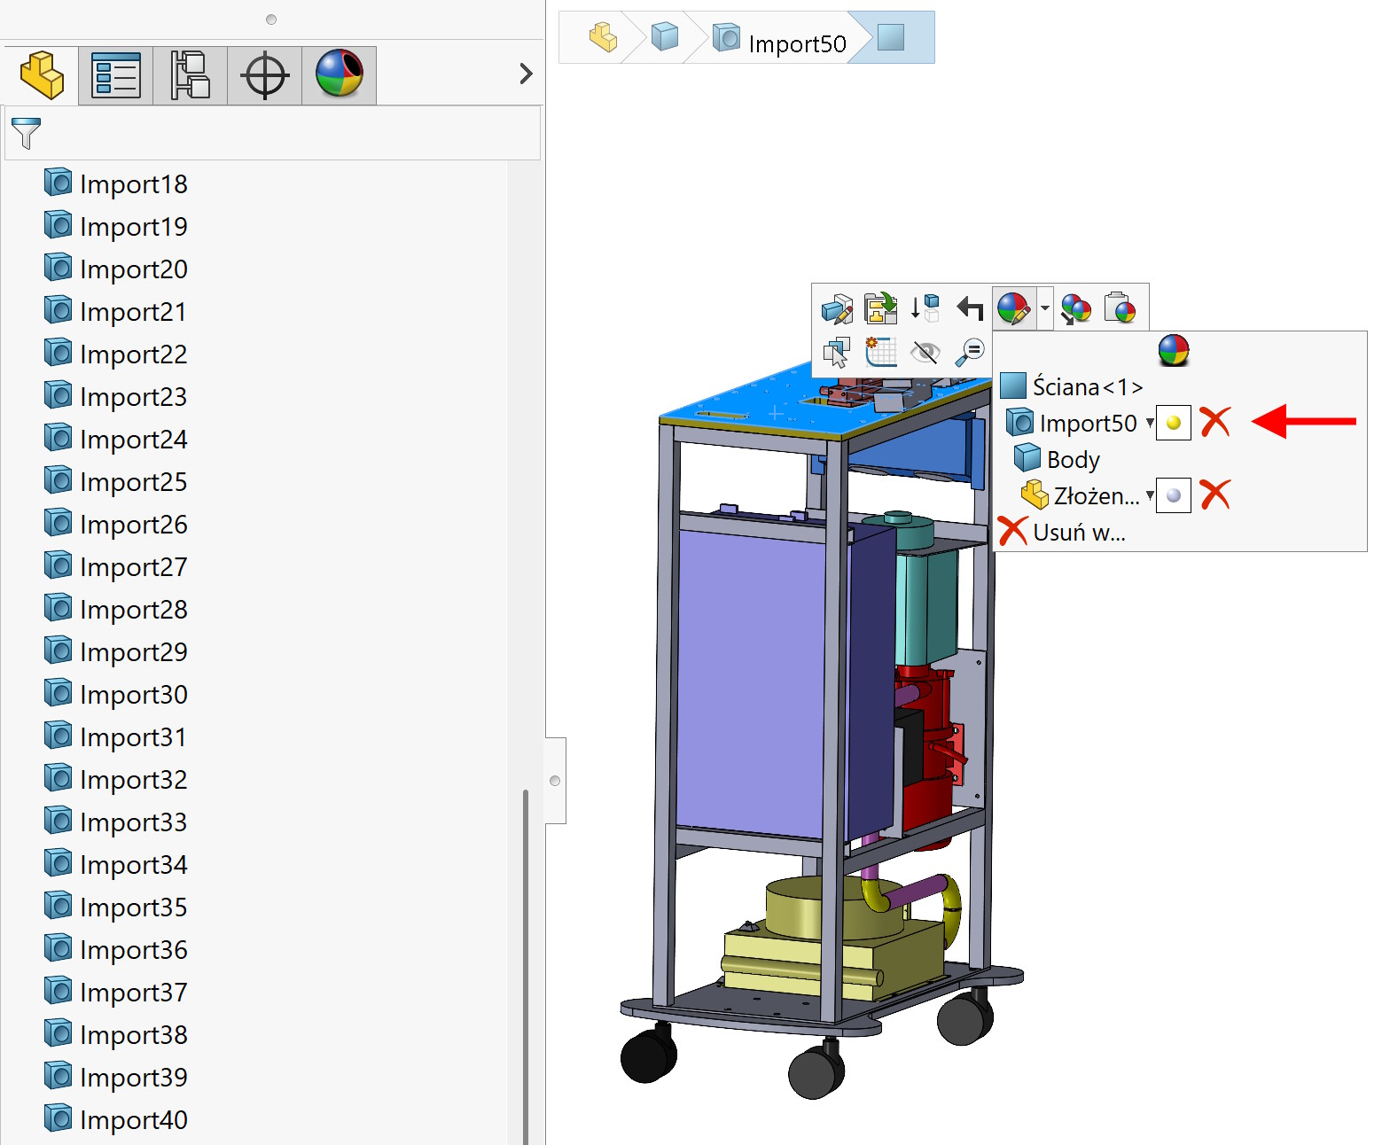This screenshot has width=1390, height=1145.
Task: Open the Edit Feature tool in context toolbar
Action: (x=837, y=309)
